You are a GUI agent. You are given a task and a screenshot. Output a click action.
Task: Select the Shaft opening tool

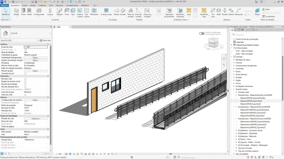[219, 12]
